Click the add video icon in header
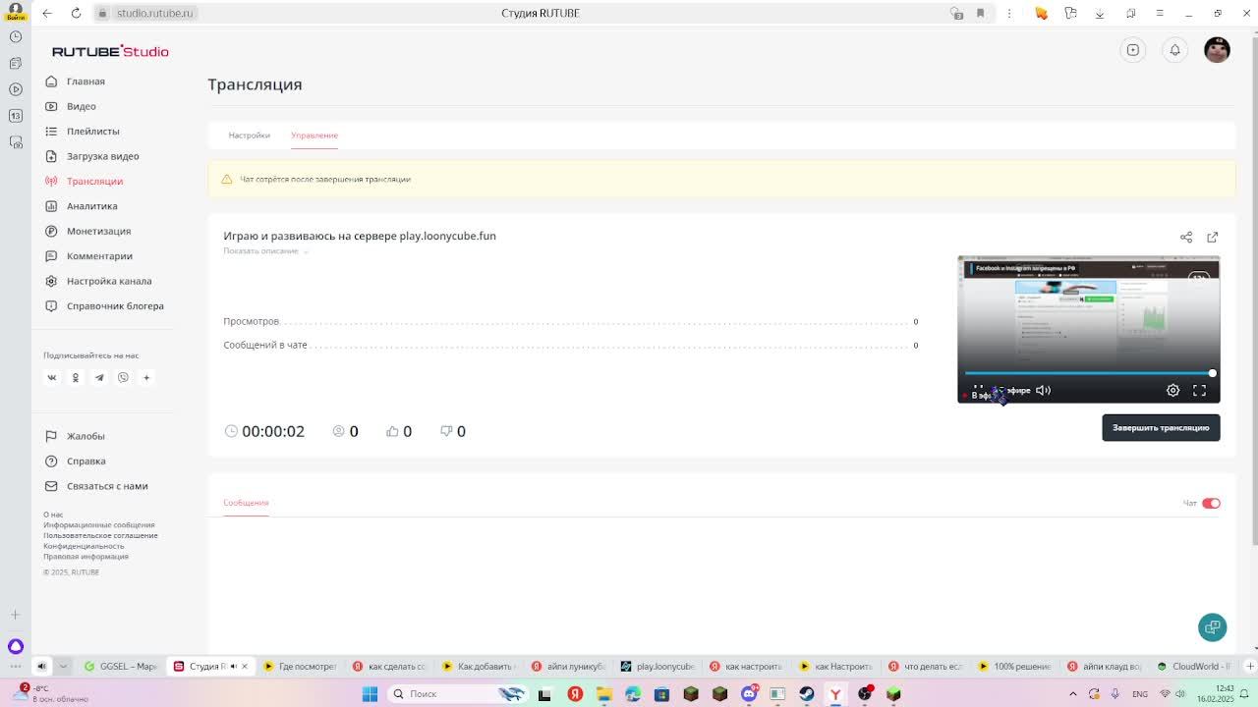The height and width of the screenshot is (707, 1258). pos(1133,50)
